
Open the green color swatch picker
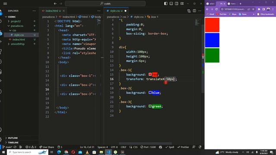[150, 106]
